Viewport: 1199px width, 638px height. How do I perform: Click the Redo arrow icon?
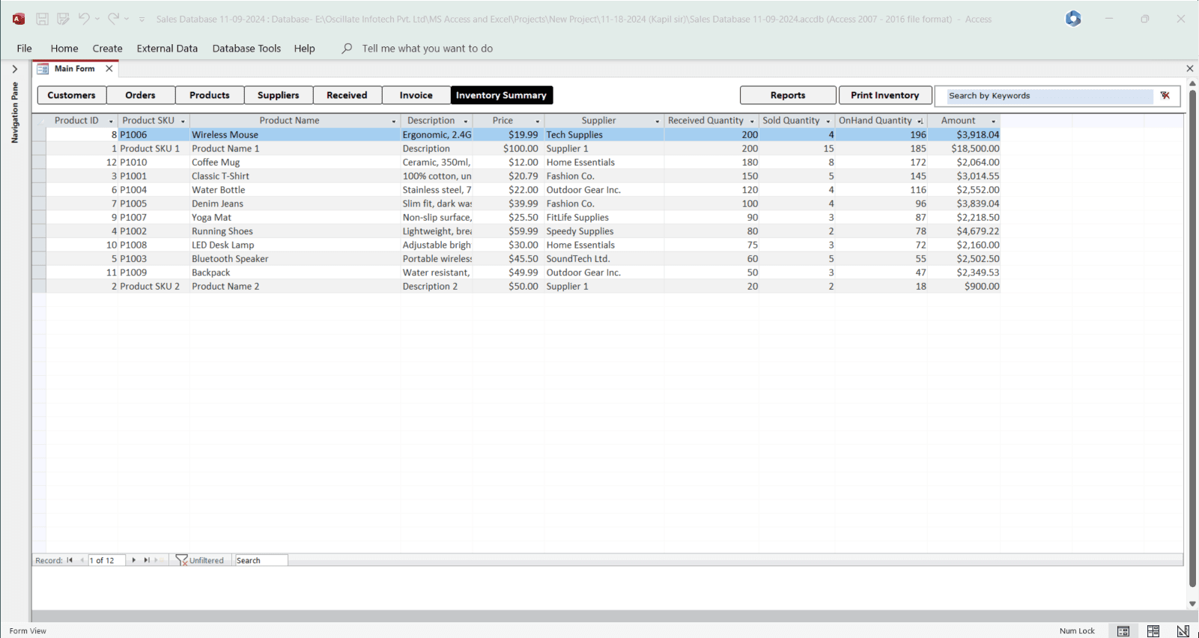[113, 19]
